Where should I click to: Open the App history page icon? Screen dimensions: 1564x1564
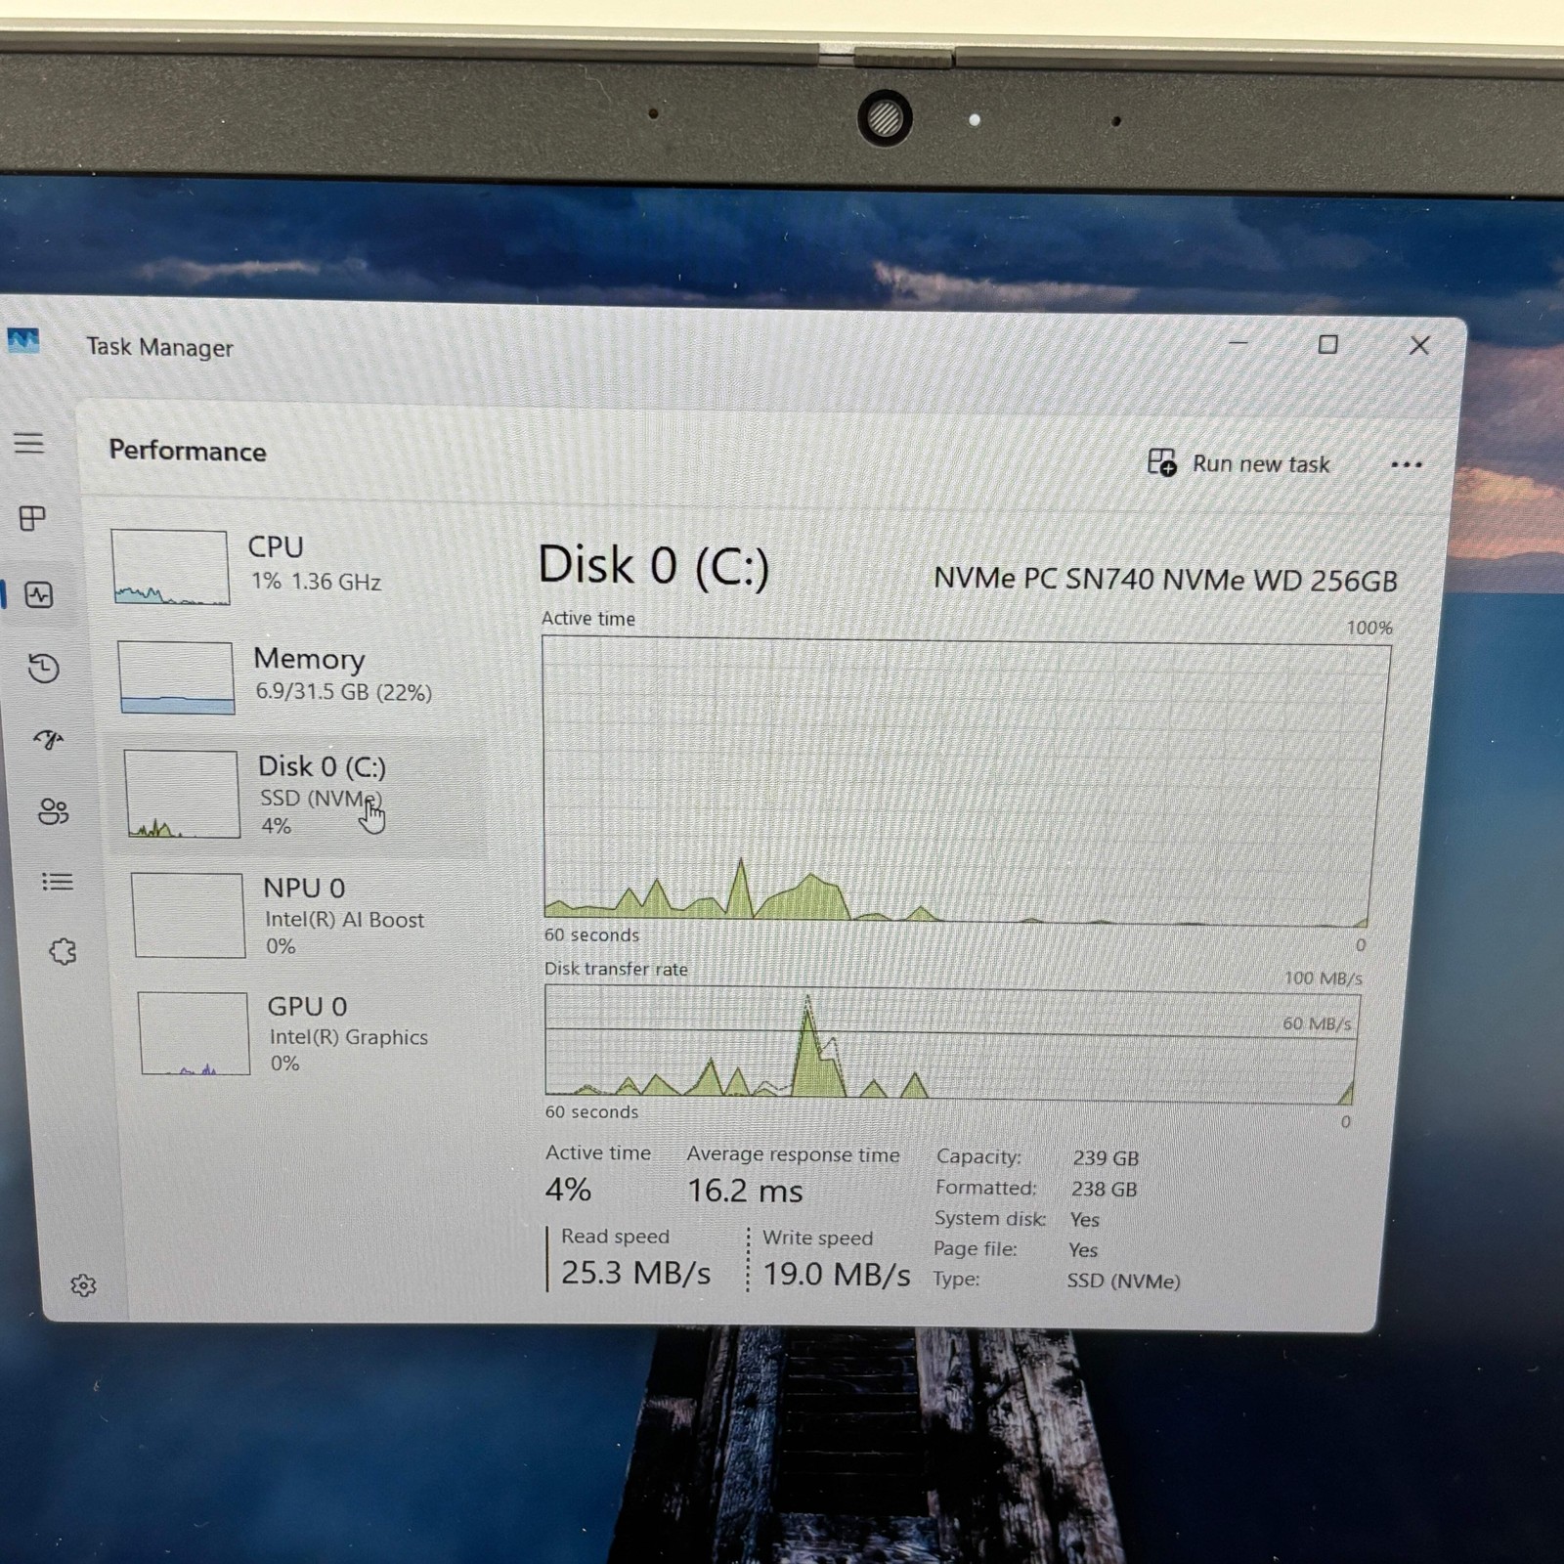coord(44,668)
